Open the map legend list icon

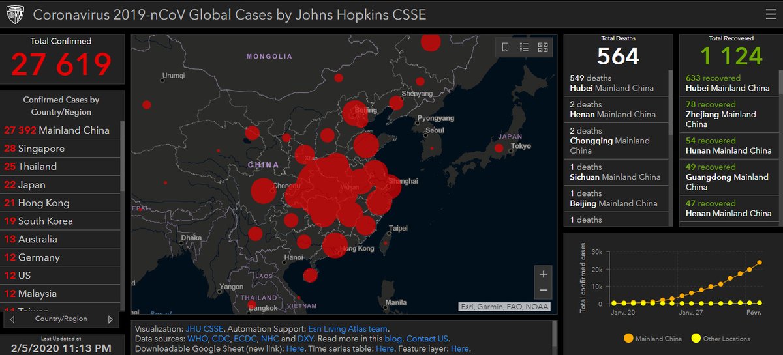coord(524,47)
